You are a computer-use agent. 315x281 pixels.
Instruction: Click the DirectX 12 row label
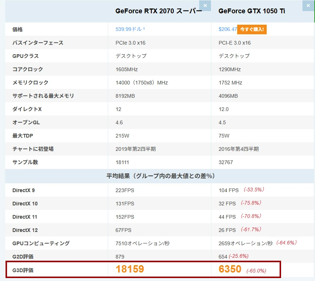pyautogui.click(x=25, y=230)
